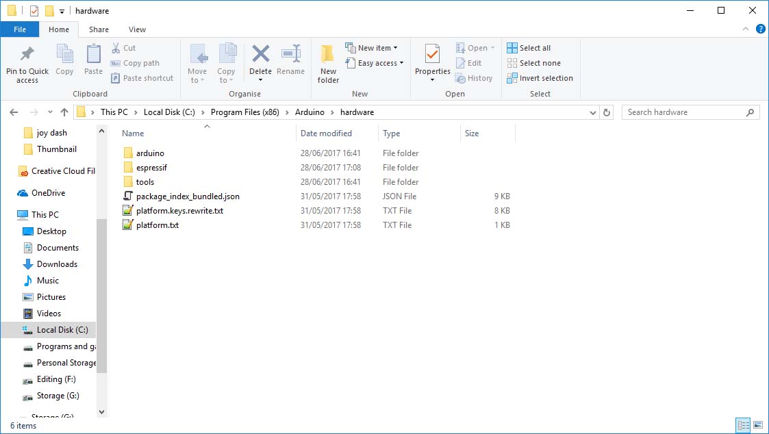This screenshot has height=434, width=769.
Task: Open the address bar history dropdown
Action: tap(592, 112)
